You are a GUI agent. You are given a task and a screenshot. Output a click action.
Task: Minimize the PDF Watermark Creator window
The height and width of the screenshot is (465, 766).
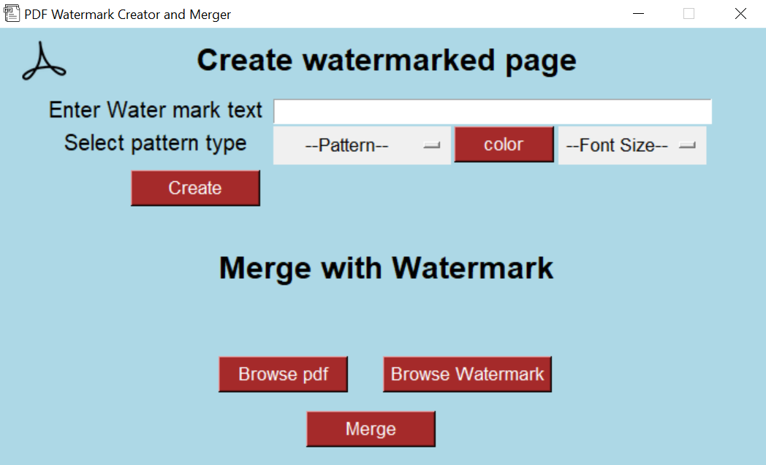pyautogui.click(x=638, y=13)
